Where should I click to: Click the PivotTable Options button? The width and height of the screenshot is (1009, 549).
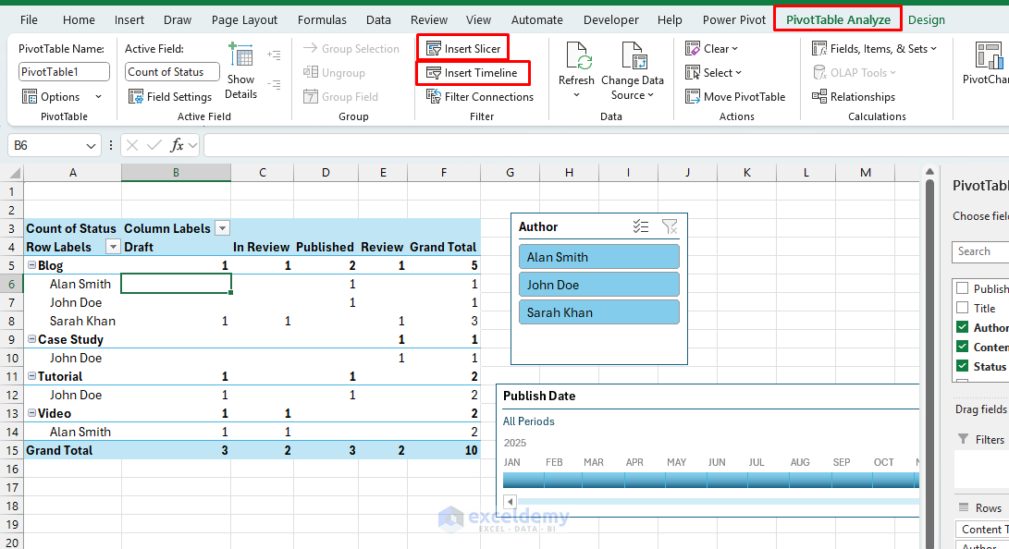click(52, 97)
